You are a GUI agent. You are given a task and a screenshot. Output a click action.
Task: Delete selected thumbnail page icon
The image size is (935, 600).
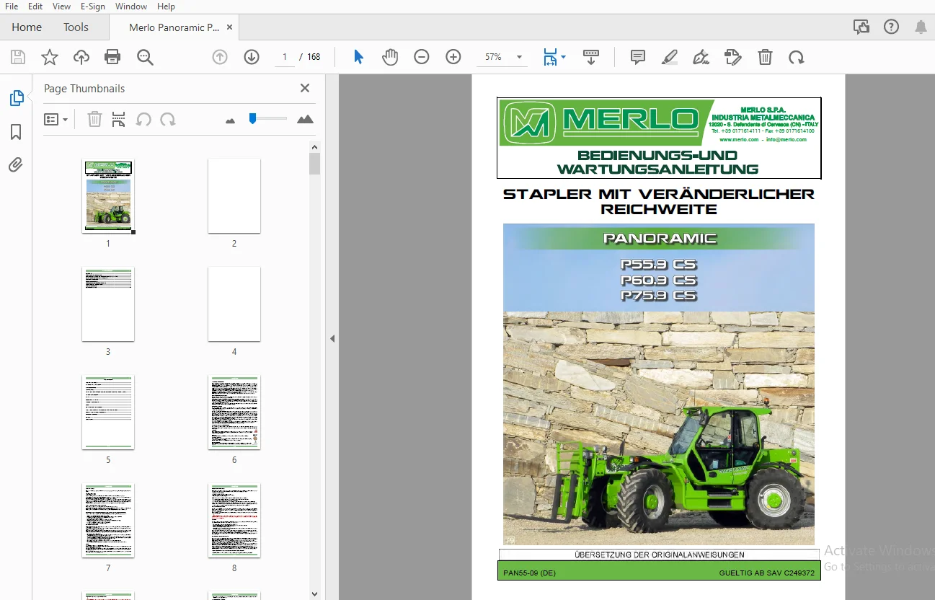(x=94, y=119)
